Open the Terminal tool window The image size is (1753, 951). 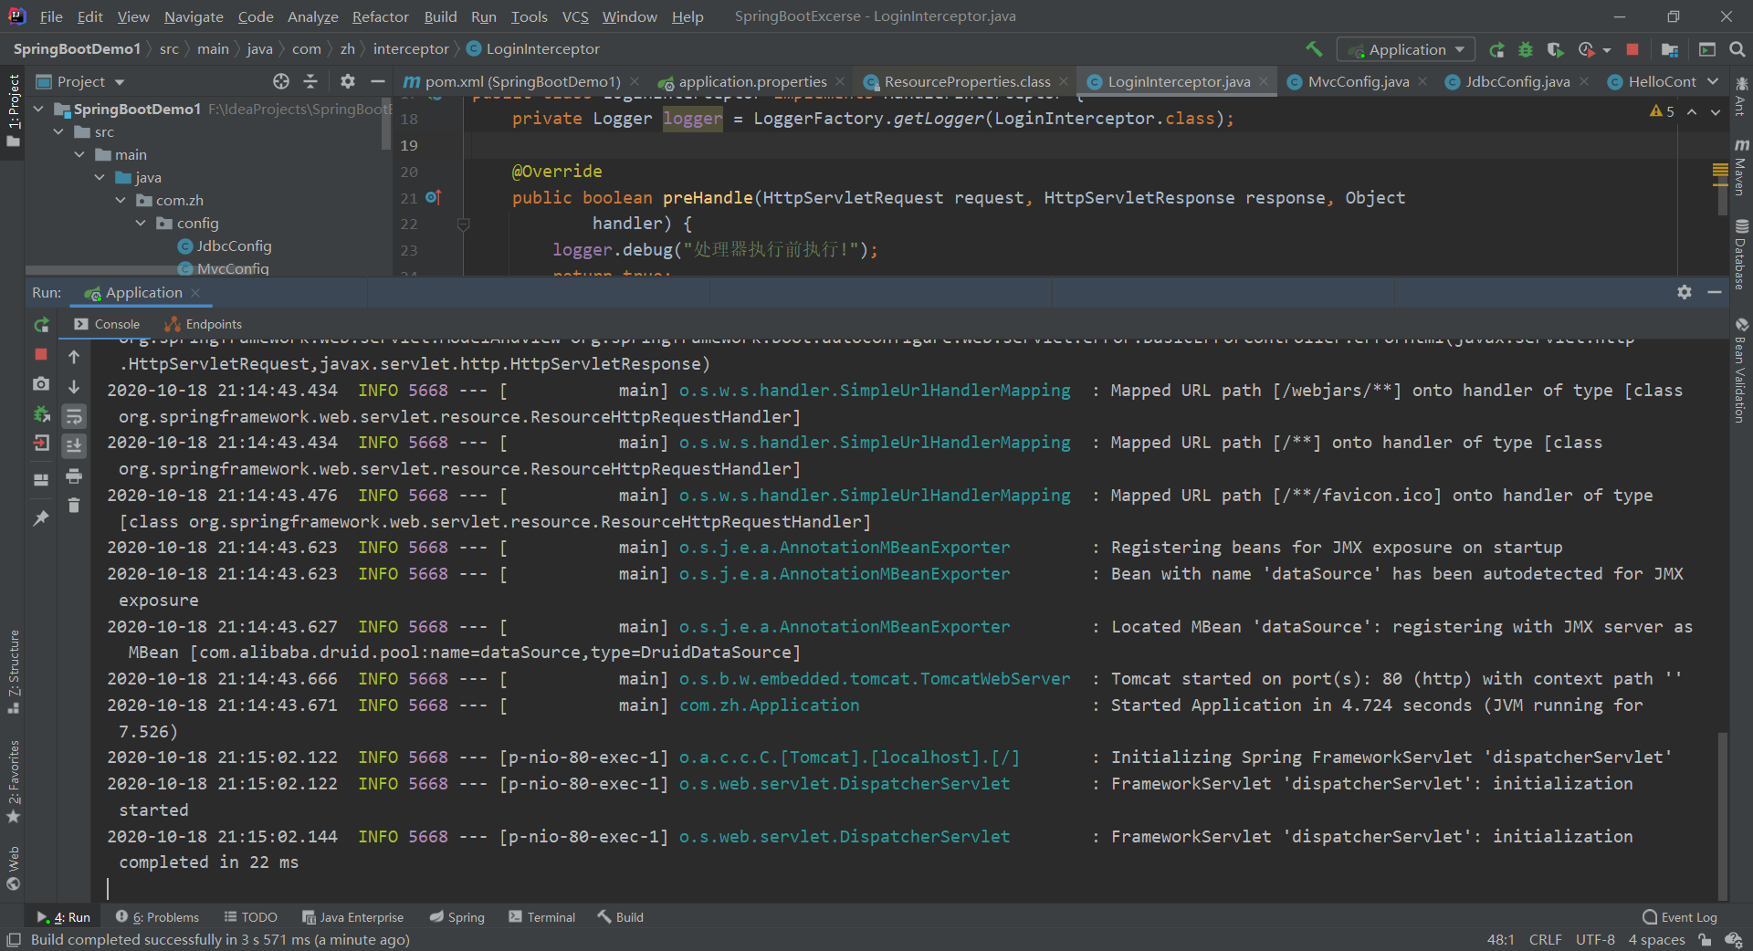542,917
